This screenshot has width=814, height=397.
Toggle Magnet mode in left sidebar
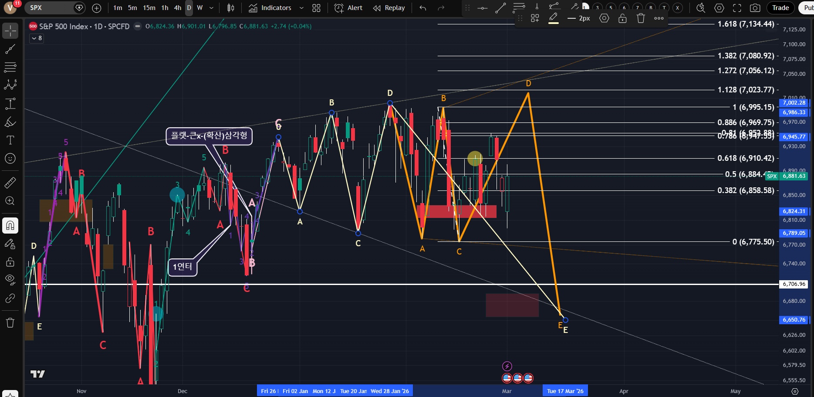pos(10,225)
